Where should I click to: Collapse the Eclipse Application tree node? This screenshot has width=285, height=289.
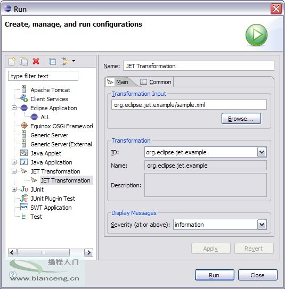tap(14, 108)
